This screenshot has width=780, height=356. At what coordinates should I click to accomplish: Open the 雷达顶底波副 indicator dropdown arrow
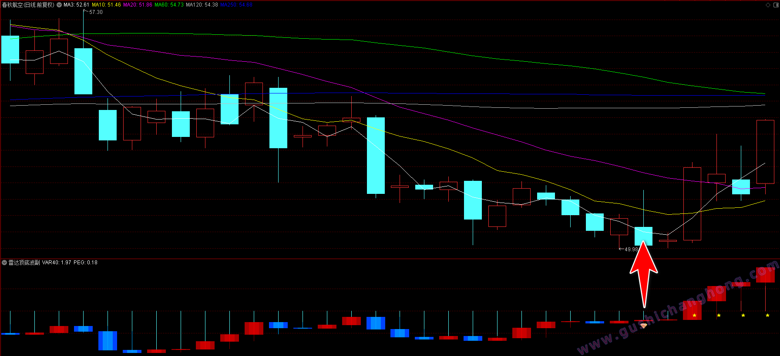click(x=4, y=263)
